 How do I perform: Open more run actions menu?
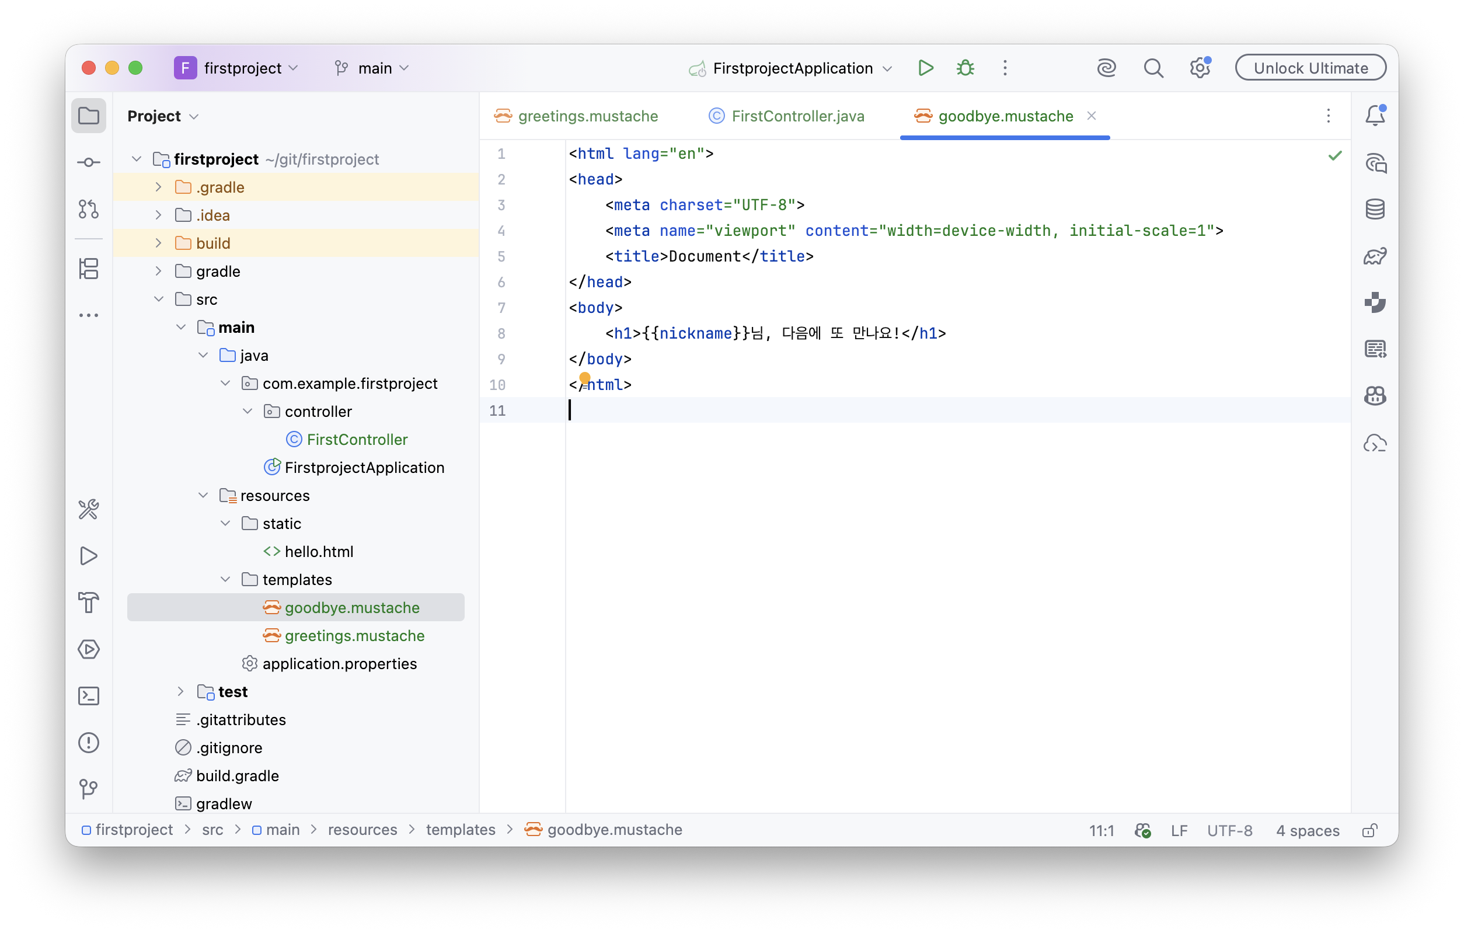coord(1005,68)
